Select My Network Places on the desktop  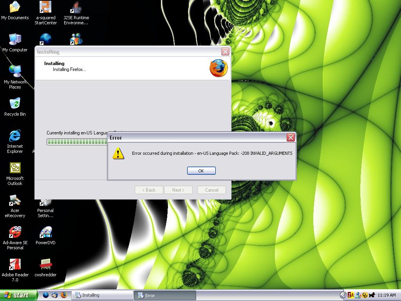coord(15,77)
